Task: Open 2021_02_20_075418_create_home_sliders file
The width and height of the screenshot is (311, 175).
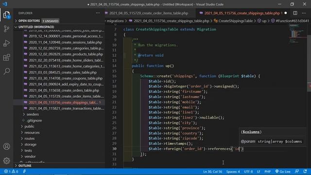Action: tap(66, 60)
